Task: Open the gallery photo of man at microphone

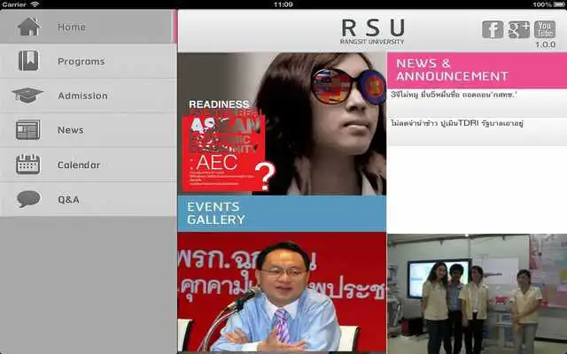Action: (282, 292)
